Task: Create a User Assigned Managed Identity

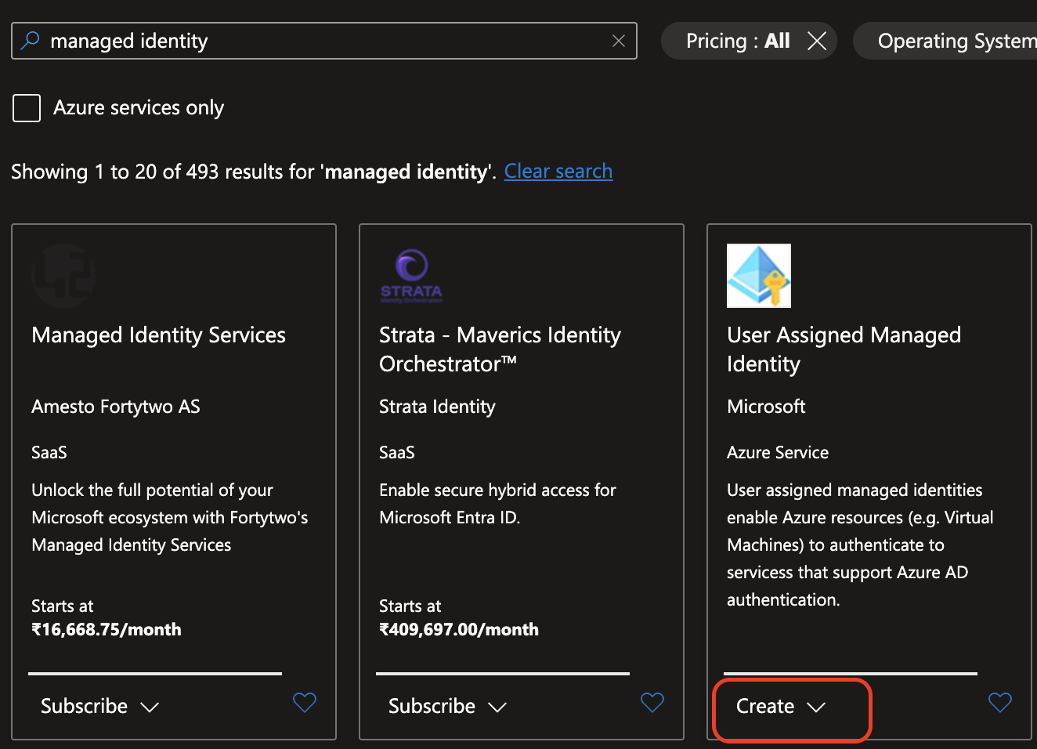Action: 765,706
